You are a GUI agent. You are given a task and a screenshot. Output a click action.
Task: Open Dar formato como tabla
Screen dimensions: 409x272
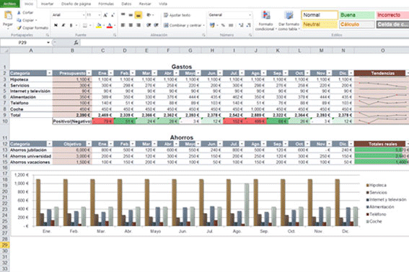coord(289,21)
